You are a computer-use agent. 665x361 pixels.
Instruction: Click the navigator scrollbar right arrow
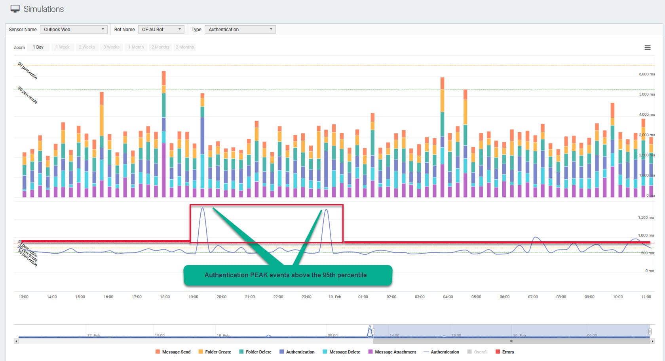pyautogui.click(x=652, y=341)
